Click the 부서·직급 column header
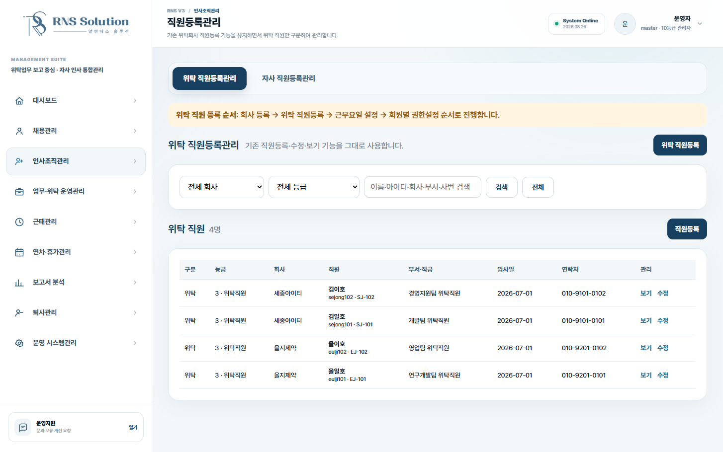The width and height of the screenshot is (723, 452). (420, 270)
